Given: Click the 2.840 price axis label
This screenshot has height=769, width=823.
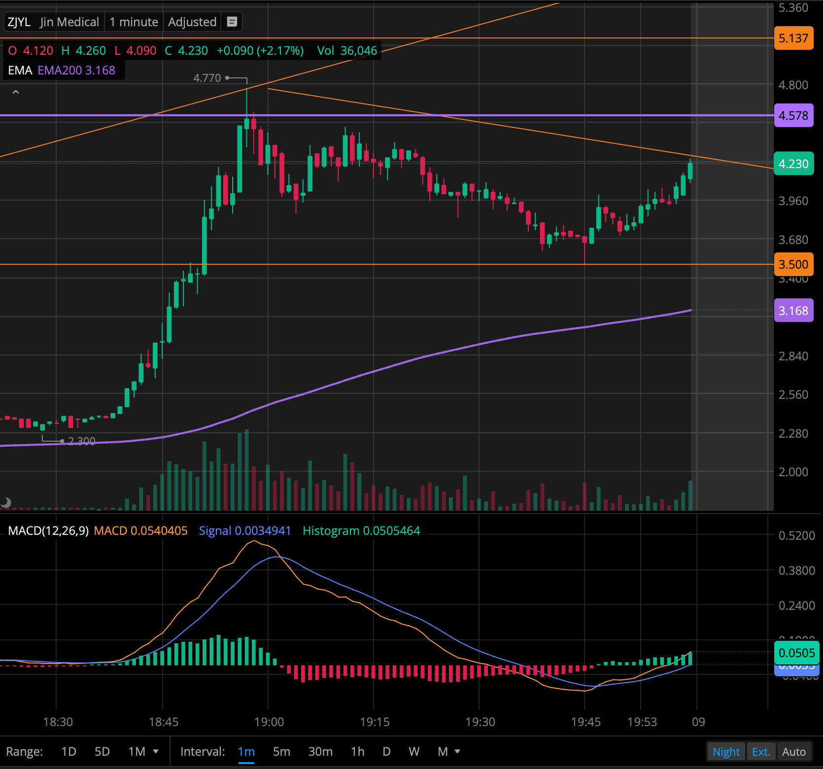Looking at the screenshot, I should tap(793, 356).
